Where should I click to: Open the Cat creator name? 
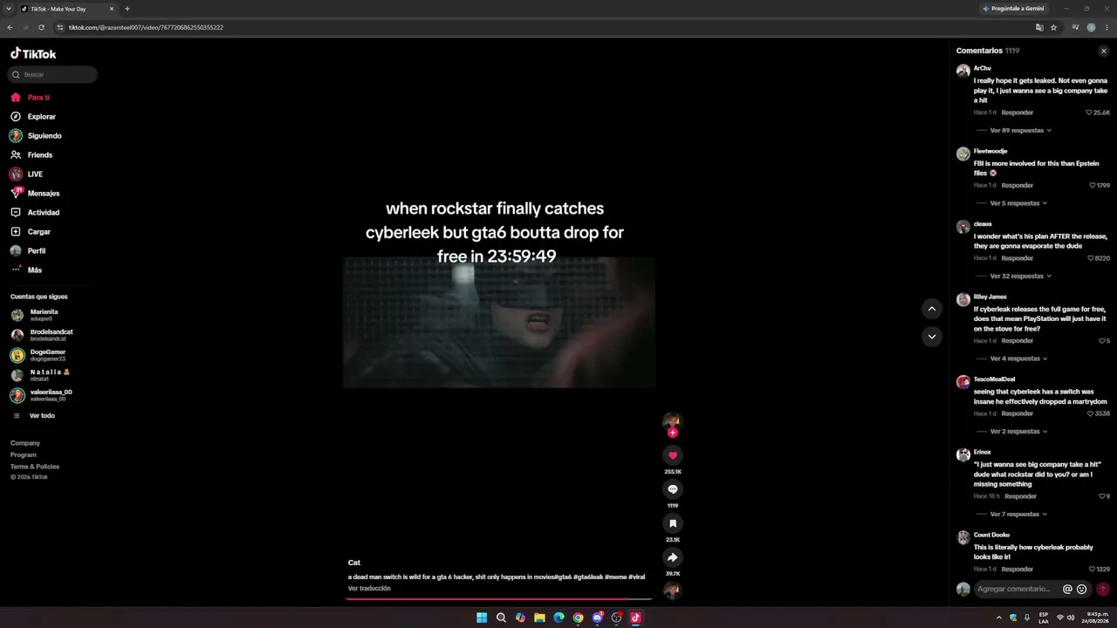(354, 563)
